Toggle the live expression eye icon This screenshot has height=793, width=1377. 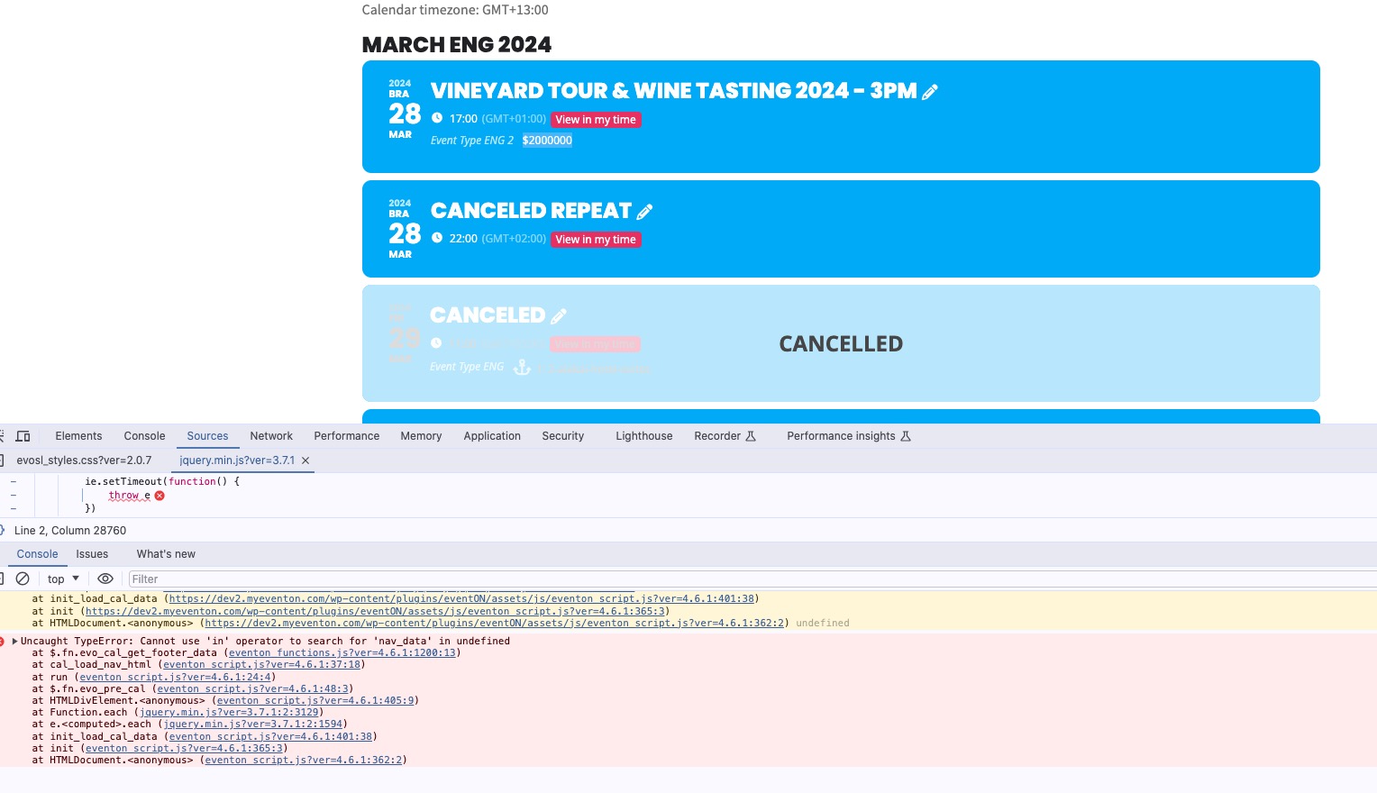pyautogui.click(x=105, y=579)
